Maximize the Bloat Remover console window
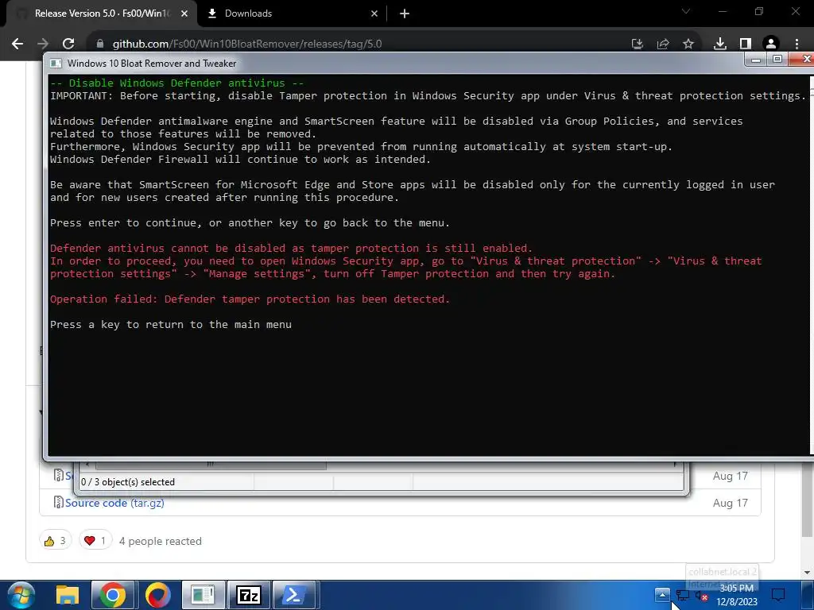The width and height of the screenshot is (814, 610). [x=777, y=59]
